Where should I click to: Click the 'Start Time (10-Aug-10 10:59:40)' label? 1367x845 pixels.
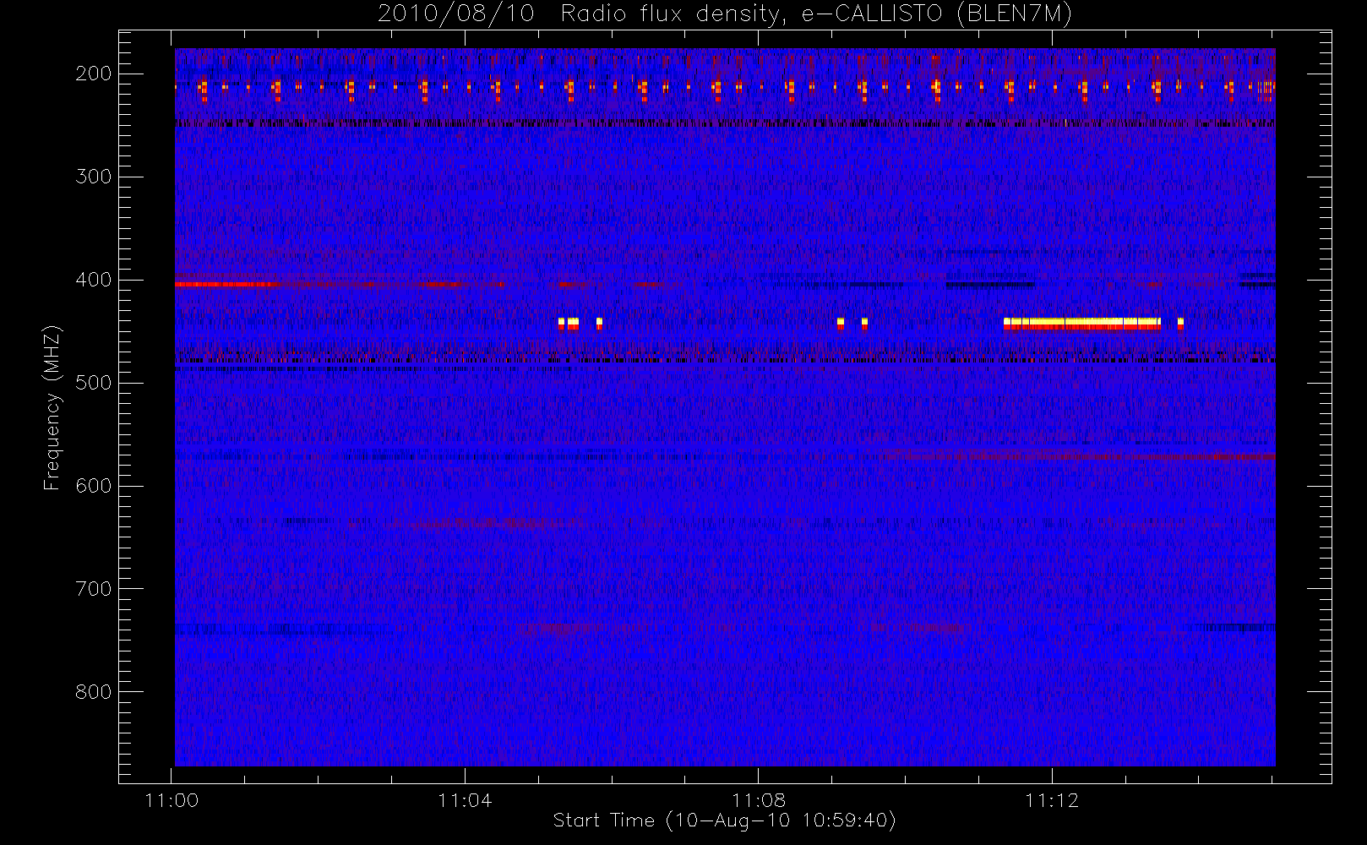(724, 820)
